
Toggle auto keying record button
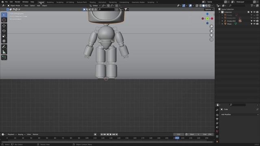tap(95, 134)
